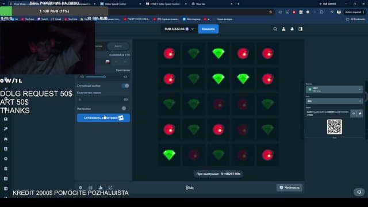
Task: Click the Russian flag currency icon
Action: click(108, 62)
